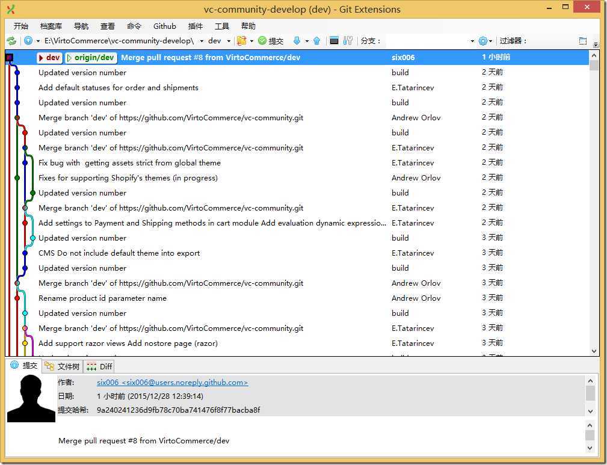Viewport: 607px width, 465px height.
Task: Click scroll-down arrow of commit header panel
Action: [590, 411]
